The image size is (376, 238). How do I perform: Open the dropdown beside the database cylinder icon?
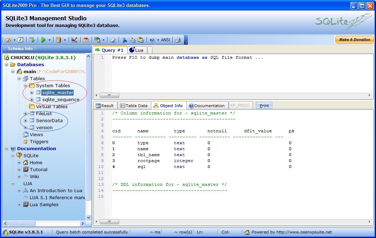click(65, 40)
